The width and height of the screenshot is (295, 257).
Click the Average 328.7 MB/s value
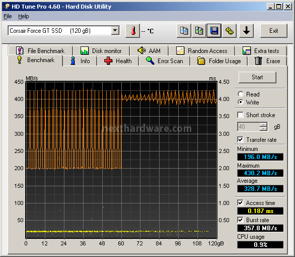[x=260, y=189]
